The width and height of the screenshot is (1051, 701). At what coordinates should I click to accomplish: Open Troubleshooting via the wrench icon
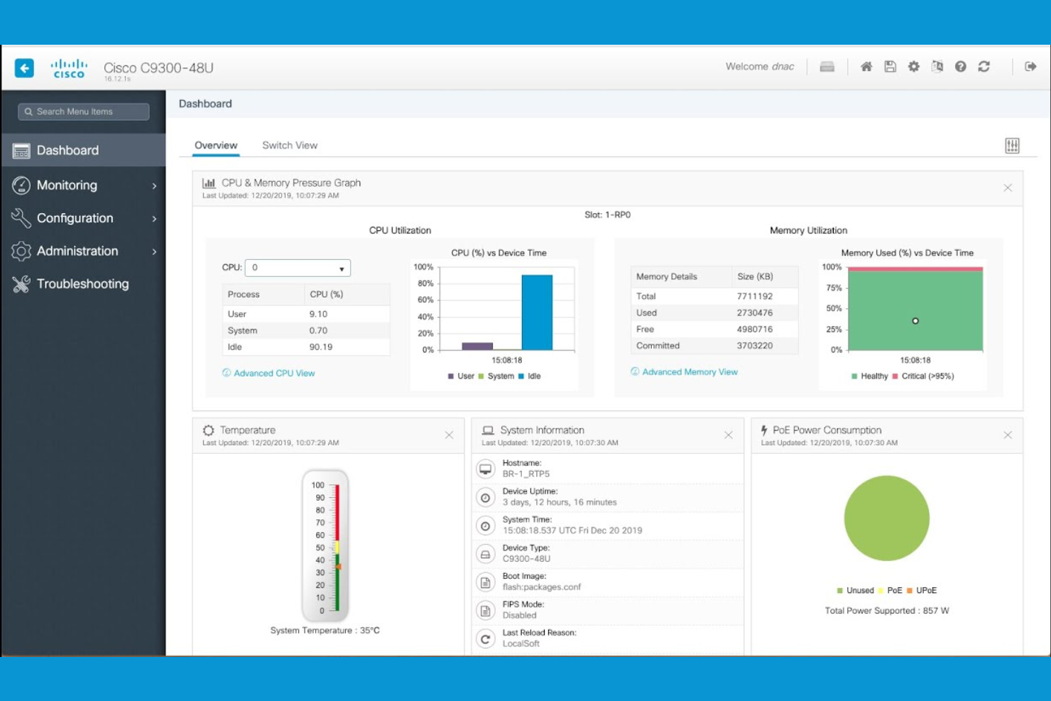click(x=20, y=284)
